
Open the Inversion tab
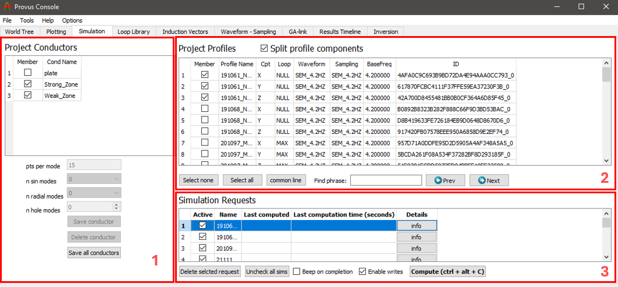(x=385, y=31)
